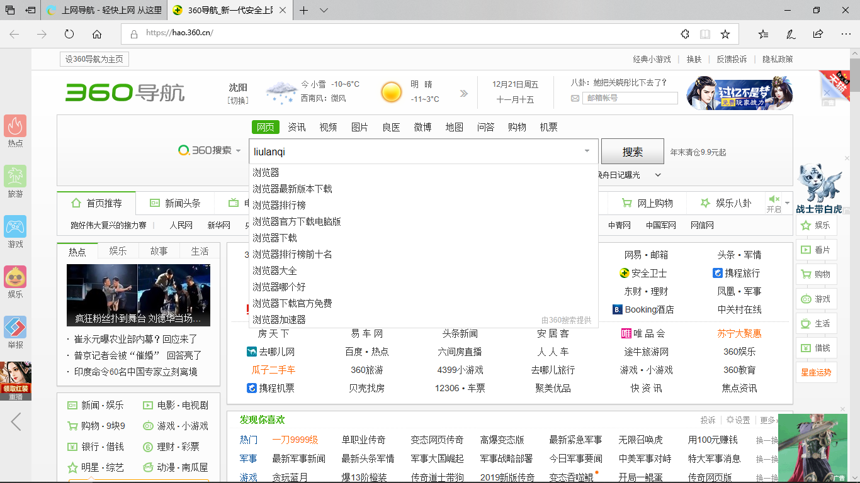
Task: Open 生活 cup right sidebar item
Action: tap(816, 323)
